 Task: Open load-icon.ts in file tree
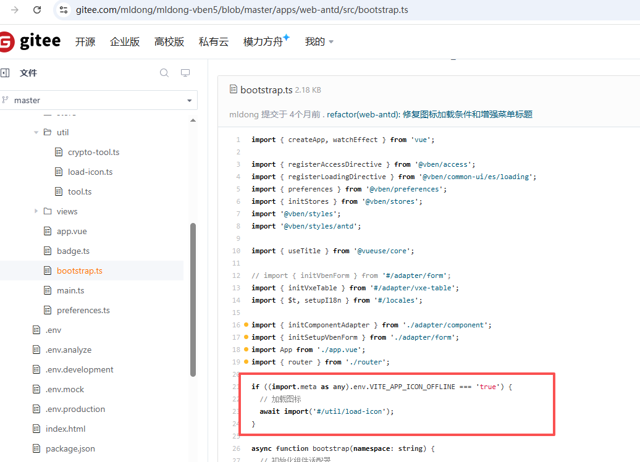90,172
